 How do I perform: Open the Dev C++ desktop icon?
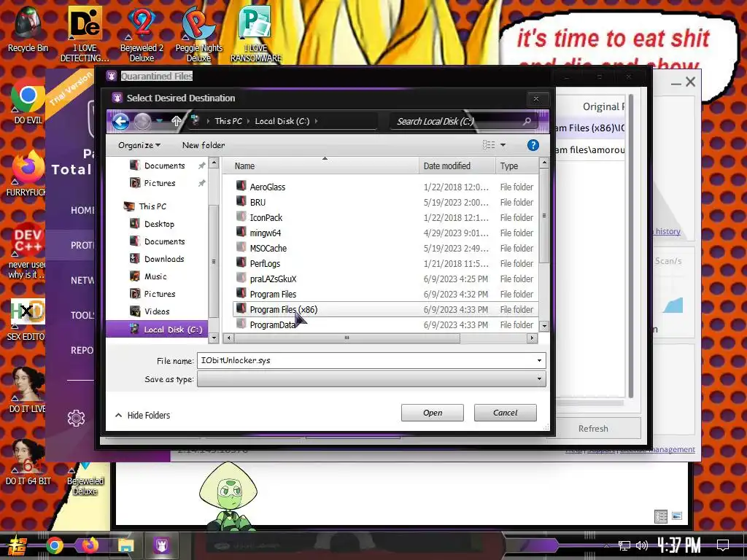click(27, 252)
